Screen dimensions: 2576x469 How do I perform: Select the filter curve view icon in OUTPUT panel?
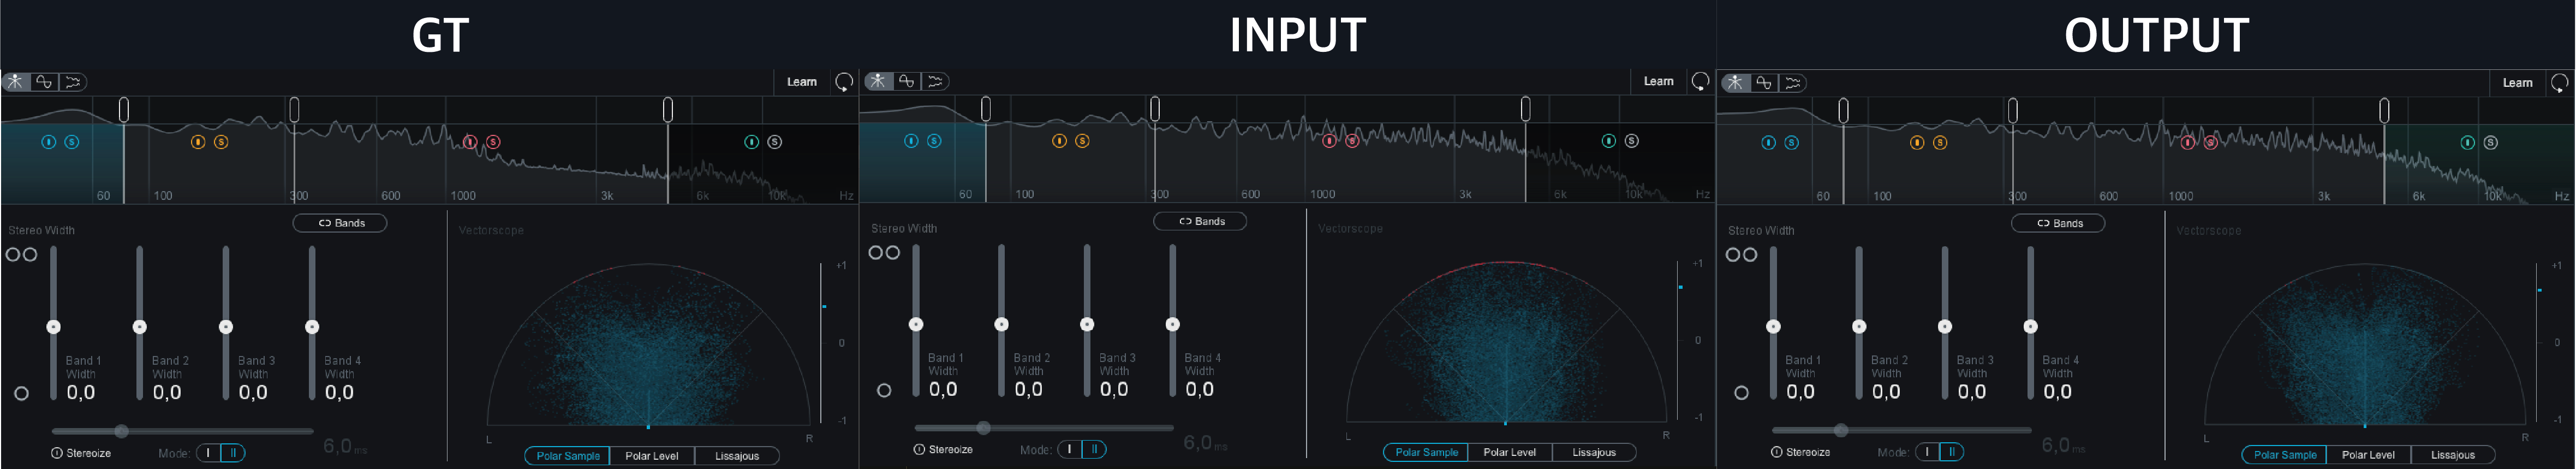click(x=1764, y=83)
